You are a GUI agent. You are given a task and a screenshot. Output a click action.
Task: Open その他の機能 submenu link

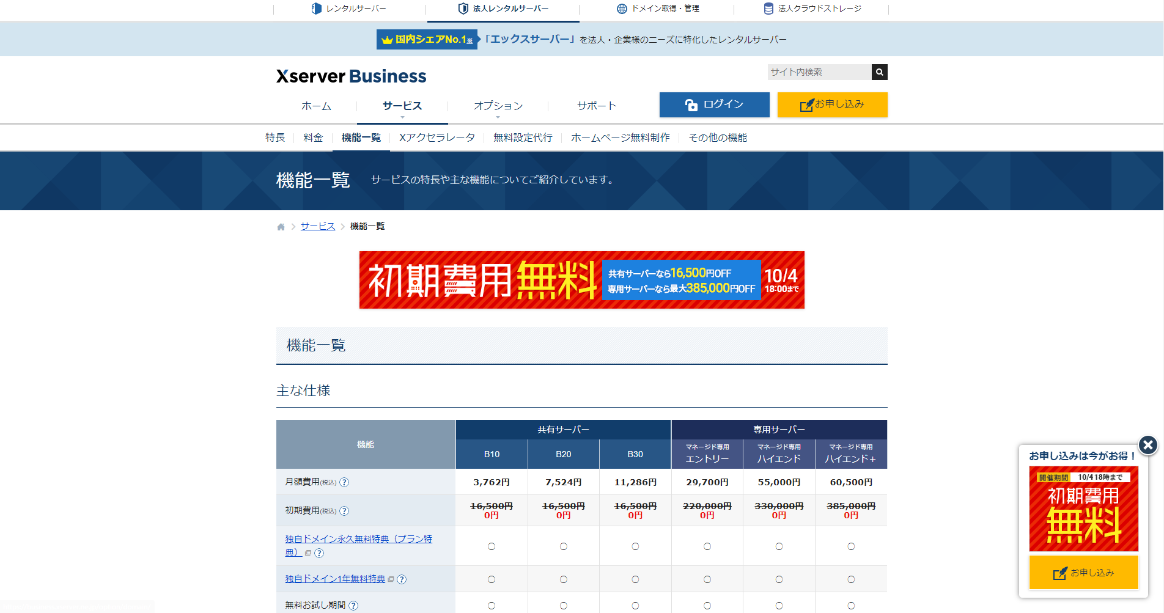tap(718, 138)
